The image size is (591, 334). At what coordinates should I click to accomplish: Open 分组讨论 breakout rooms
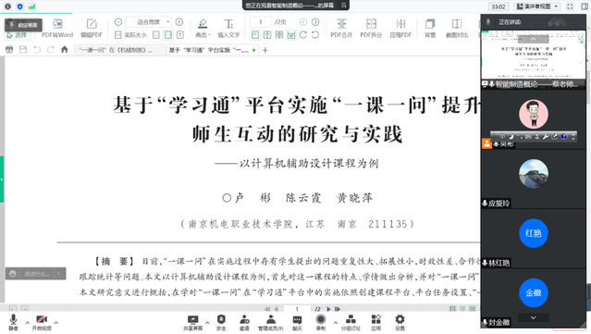[351, 323]
